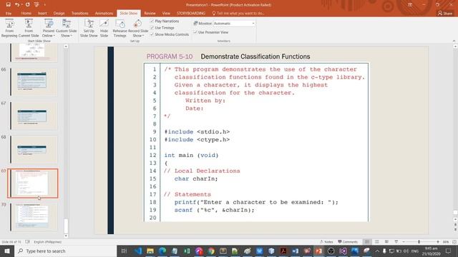This screenshot has width=458, height=257.
Task: Open Ribbon Display Options
Action: (410, 5)
